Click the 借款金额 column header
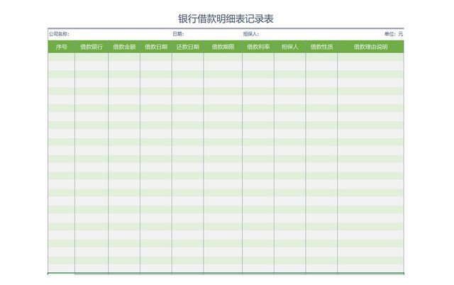454x285 pixels. [124, 47]
